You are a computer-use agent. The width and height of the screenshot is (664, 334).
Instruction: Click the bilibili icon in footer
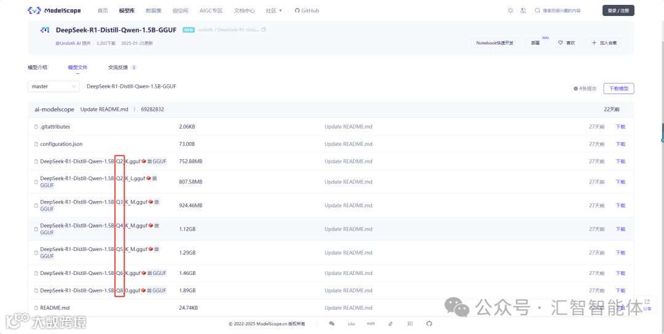tap(351, 324)
